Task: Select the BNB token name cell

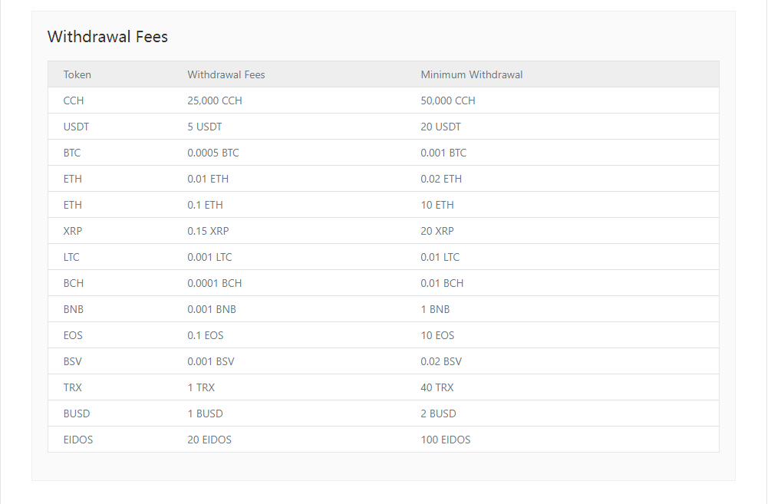Action: point(74,309)
